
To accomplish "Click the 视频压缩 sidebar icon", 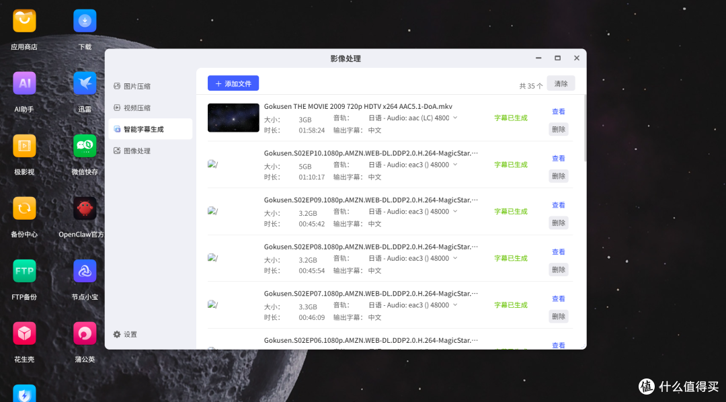I will coord(117,108).
